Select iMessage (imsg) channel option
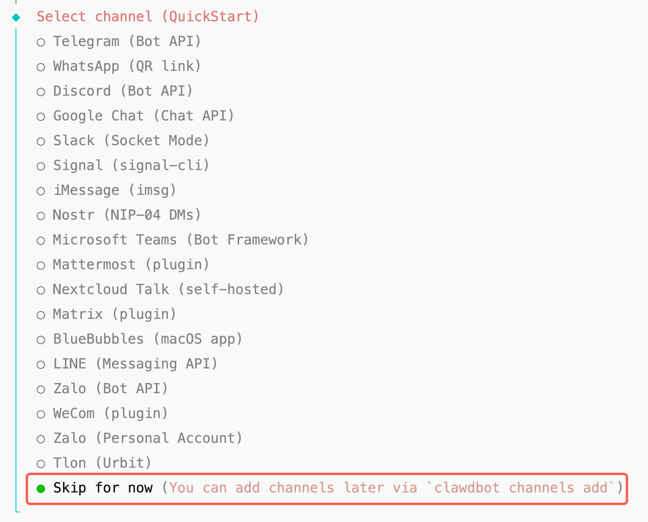This screenshot has width=648, height=522. 41,191
